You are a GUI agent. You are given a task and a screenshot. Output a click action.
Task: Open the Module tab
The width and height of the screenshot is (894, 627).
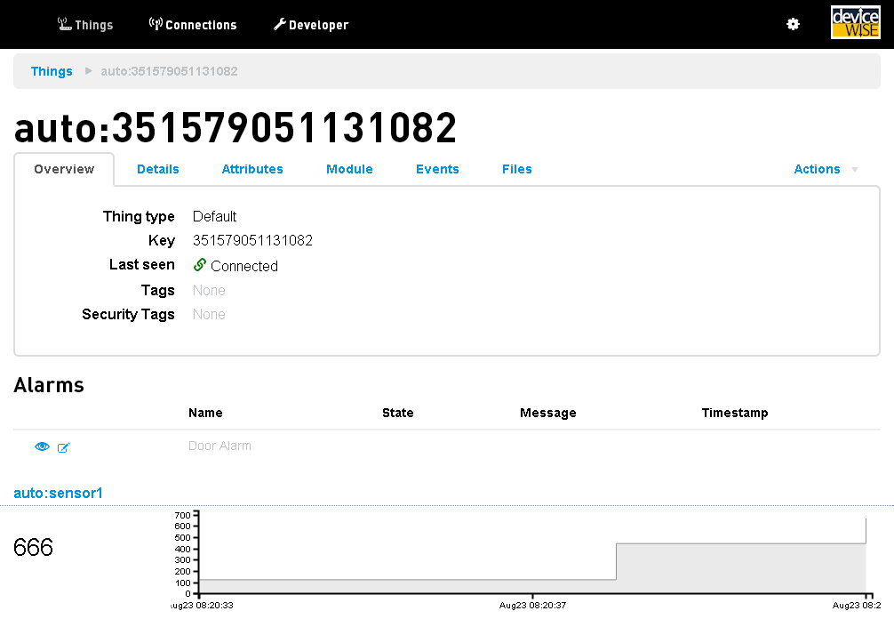coord(349,169)
